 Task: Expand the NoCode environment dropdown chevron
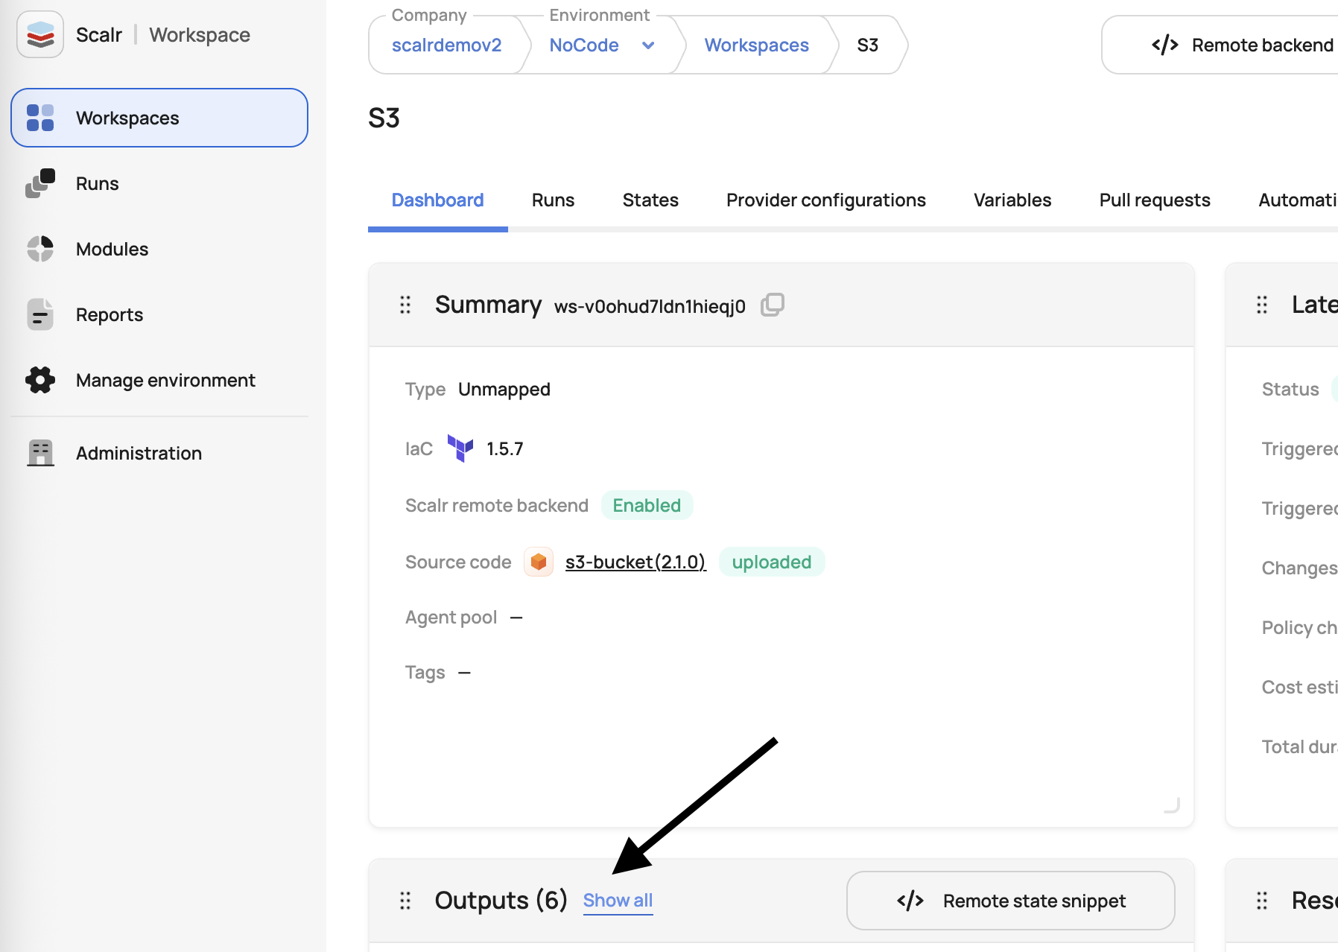648,45
